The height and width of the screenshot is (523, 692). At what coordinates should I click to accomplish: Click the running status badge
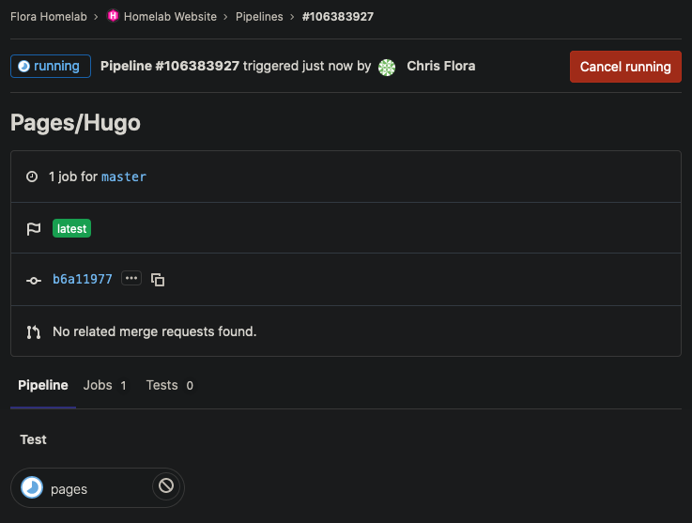(51, 67)
